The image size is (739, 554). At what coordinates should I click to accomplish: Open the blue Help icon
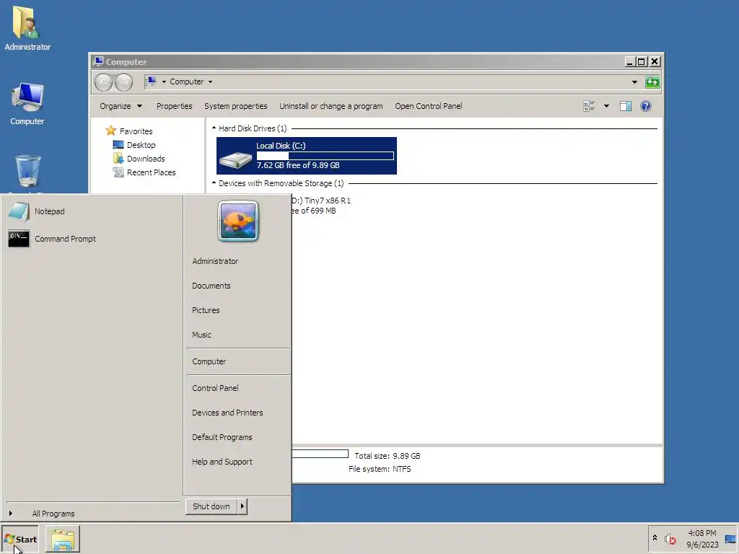(646, 106)
